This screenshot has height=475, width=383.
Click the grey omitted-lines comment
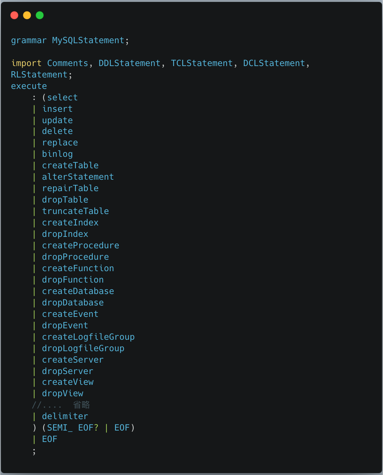coord(61,405)
